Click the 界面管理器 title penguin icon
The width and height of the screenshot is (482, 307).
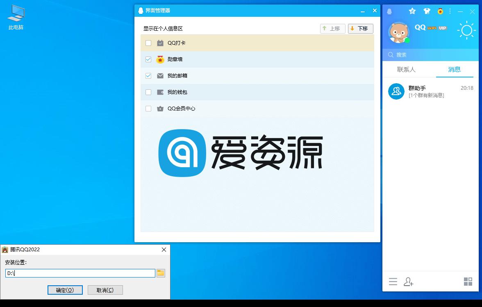tap(141, 11)
